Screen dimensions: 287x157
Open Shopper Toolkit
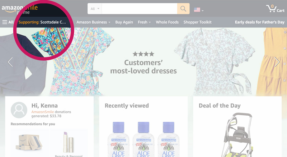[x=198, y=22]
